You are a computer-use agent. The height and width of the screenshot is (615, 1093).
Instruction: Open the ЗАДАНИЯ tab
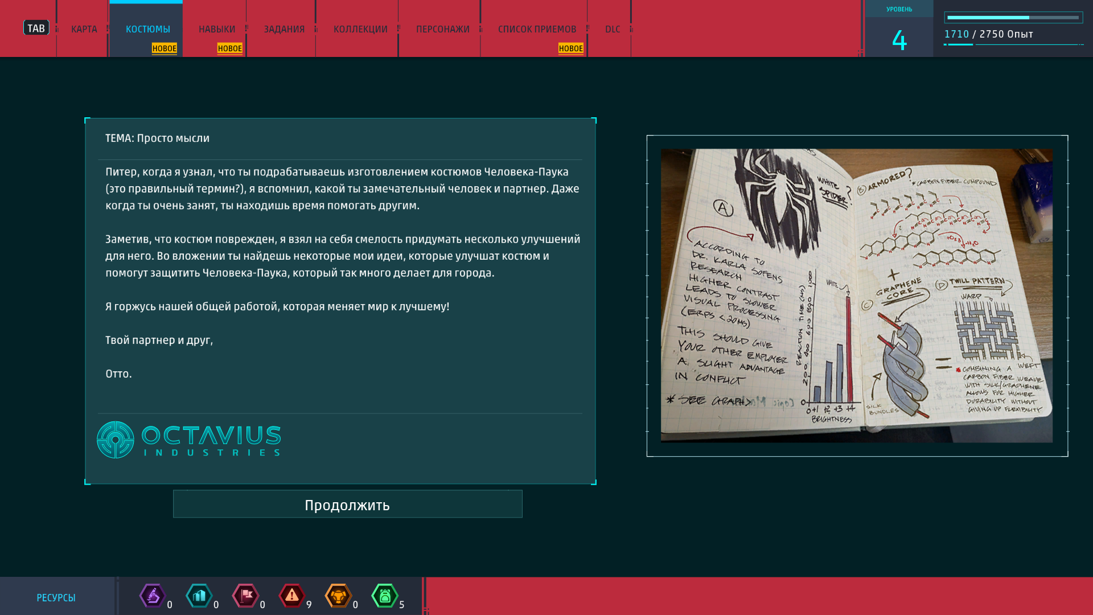click(x=284, y=29)
